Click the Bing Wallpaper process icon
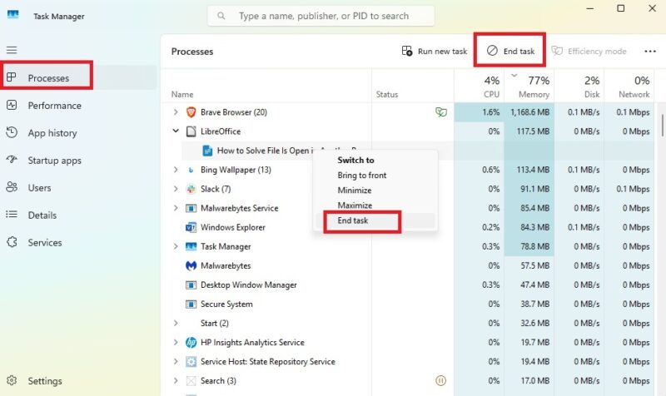The height and width of the screenshot is (396, 666). pos(191,171)
